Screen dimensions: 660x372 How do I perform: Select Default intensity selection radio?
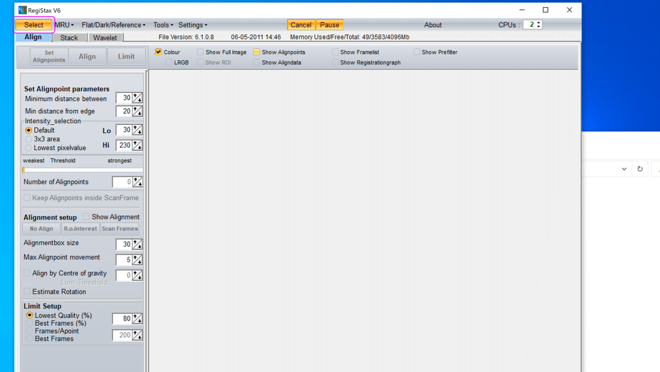[29, 130]
